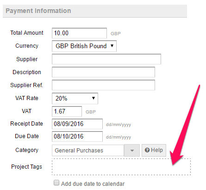Click the Project Tags label
Viewport: 206px width, 190px height.
pyautogui.click(x=26, y=167)
